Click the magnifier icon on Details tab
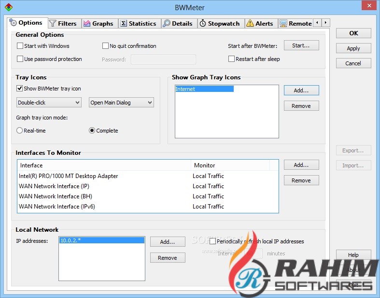 pyautogui.click(x=167, y=24)
